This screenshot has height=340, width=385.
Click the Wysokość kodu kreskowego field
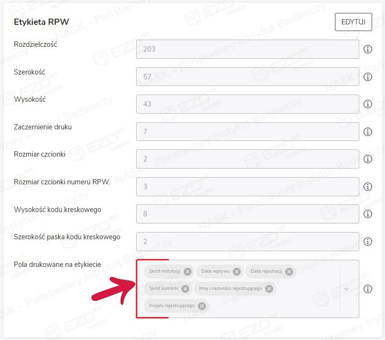point(247,214)
